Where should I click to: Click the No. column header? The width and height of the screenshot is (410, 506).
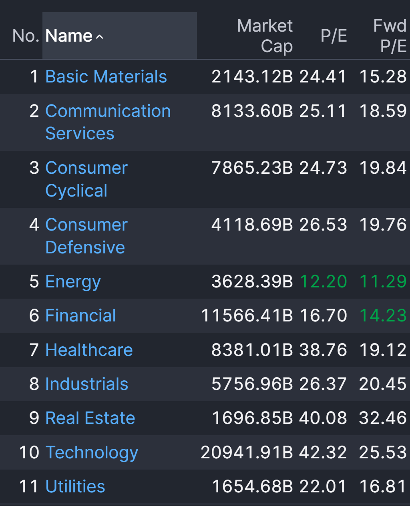[25, 36]
